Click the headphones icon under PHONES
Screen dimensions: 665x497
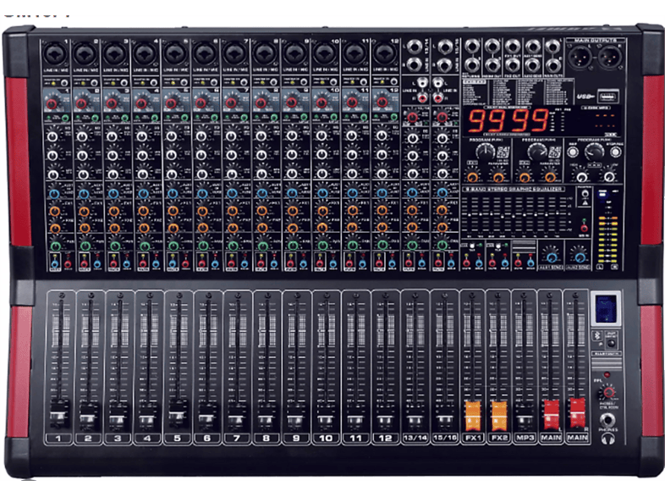pos(608,439)
